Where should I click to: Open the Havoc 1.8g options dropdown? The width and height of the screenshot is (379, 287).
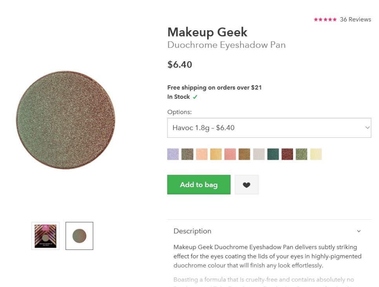[269, 128]
